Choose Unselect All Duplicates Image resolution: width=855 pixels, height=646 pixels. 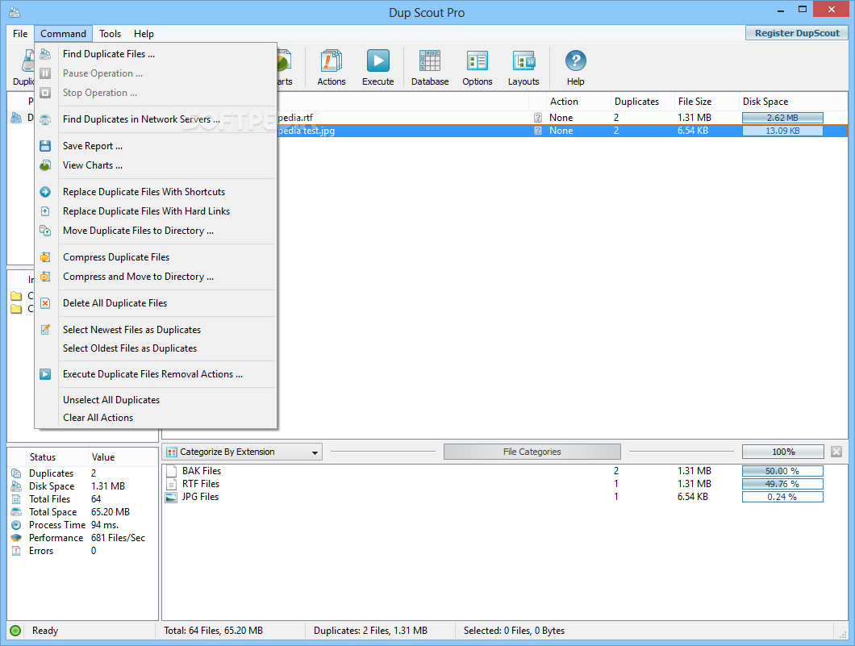[x=156, y=399]
